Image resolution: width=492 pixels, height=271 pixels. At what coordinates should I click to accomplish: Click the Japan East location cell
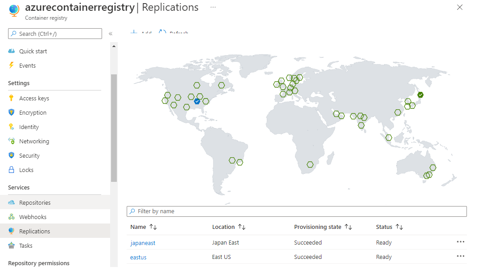click(225, 243)
